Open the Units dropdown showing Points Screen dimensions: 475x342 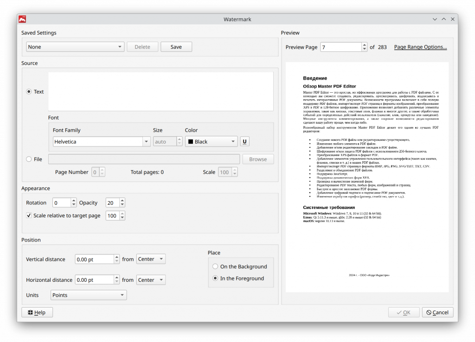[88, 295]
